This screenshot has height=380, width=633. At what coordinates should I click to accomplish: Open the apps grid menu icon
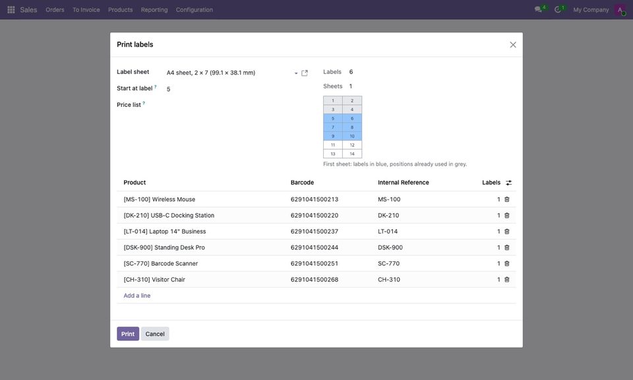coord(11,10)
